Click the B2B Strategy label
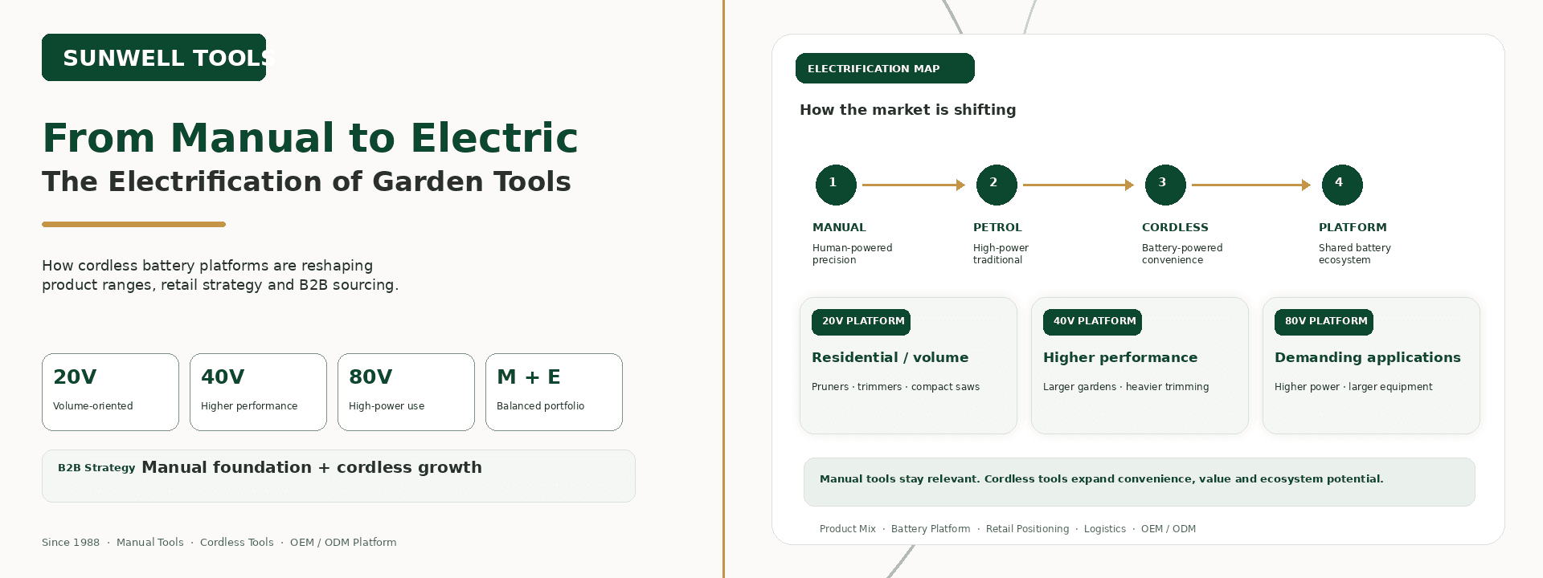The image size is (1543, 578). click(x=96, y=467)
